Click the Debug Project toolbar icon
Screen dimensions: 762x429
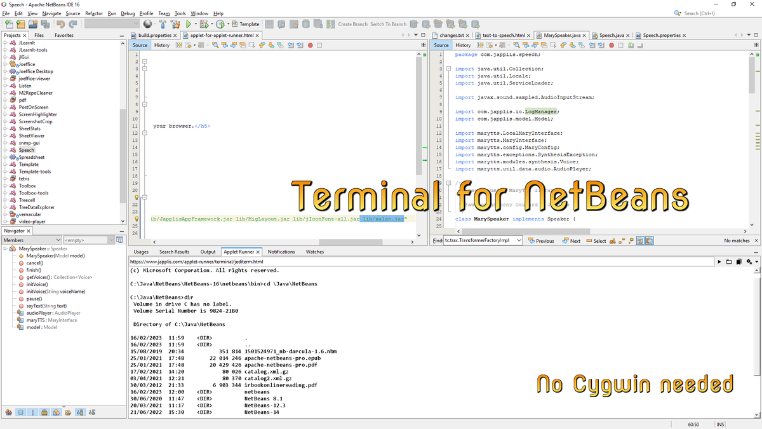[204, 24]
